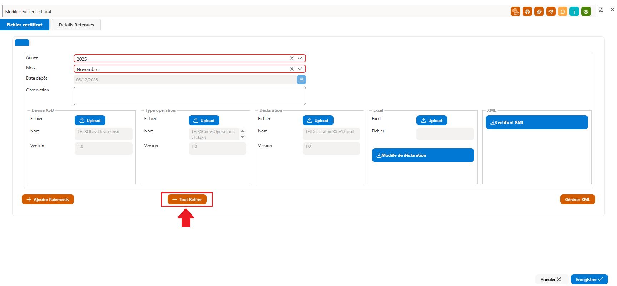Open attachments with the paperclip icon
This screenshot has height=286, width=617.
(x=539, y=12)
